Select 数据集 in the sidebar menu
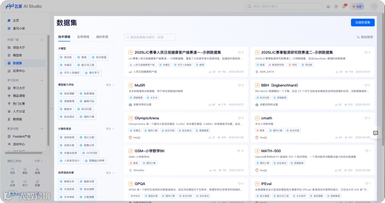Screen dimensions: 385x203 tap(25, 63)
